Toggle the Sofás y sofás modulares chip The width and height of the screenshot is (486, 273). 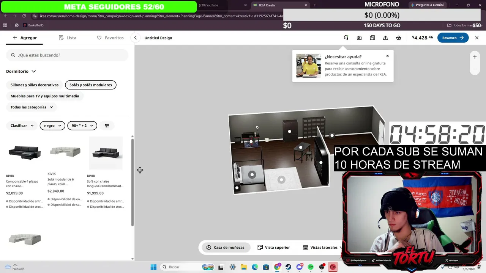point(91,85)
